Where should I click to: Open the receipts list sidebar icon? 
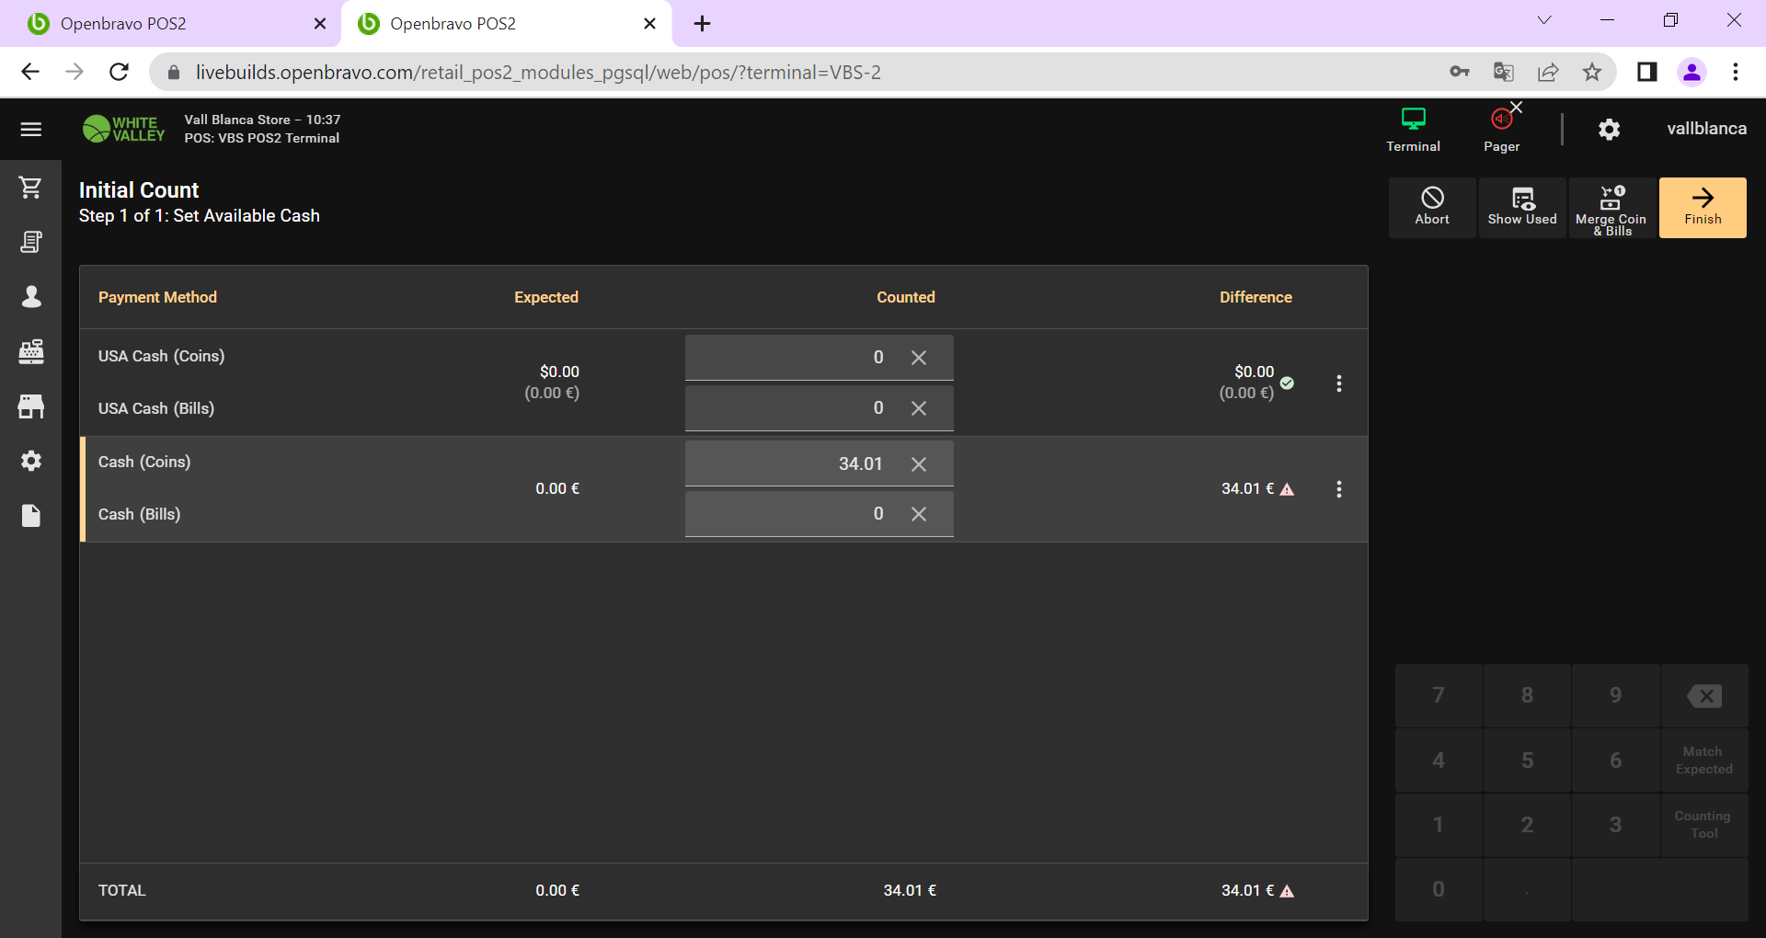[x=31, y=242]
